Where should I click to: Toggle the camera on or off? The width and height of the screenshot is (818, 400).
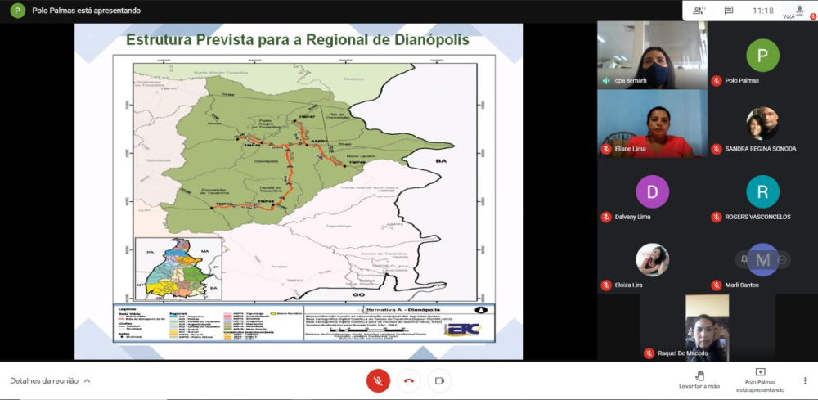point(439,380)
